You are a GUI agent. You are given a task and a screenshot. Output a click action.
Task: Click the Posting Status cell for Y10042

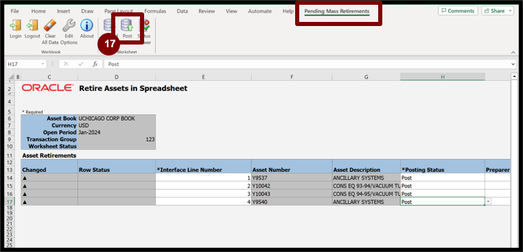443,186
